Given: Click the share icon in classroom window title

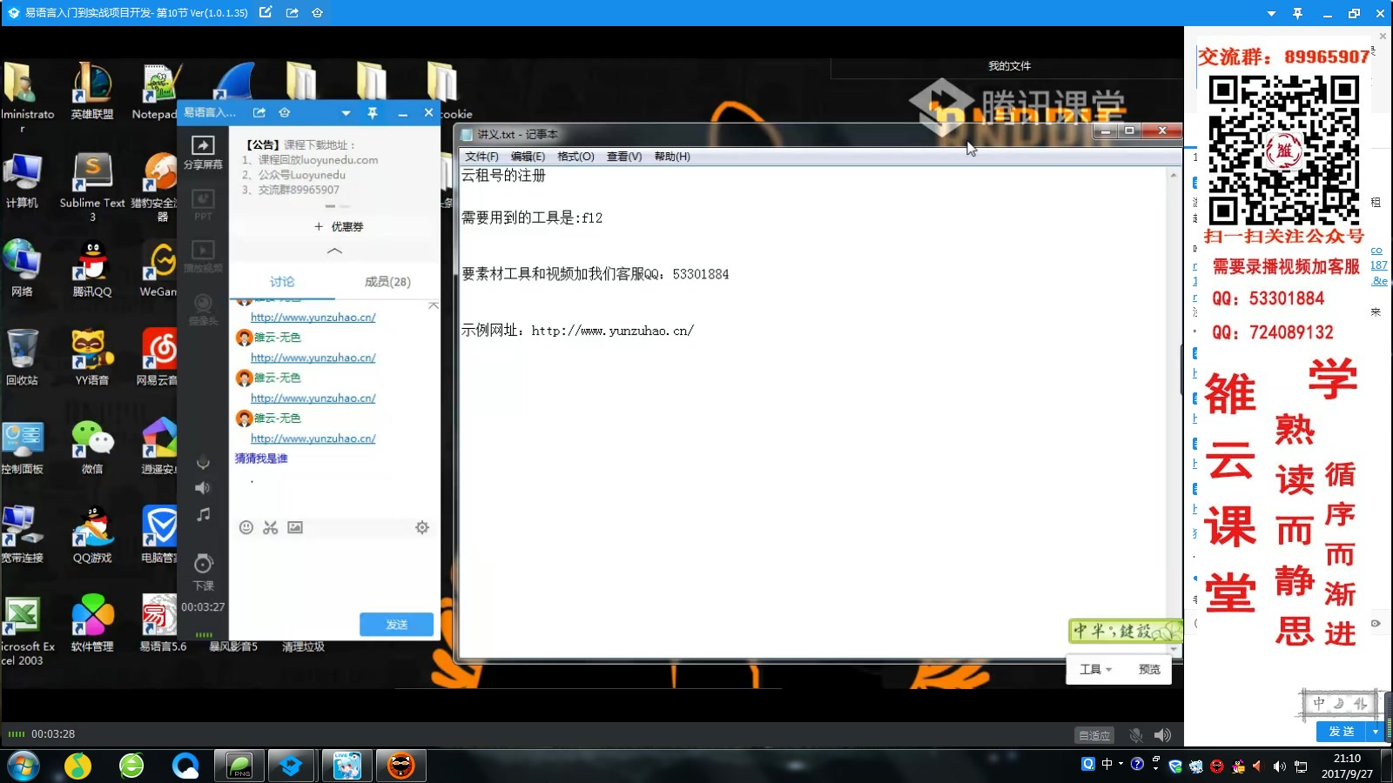Looking at the screenshot, I should pyautogui.click(x=259, y=112).
